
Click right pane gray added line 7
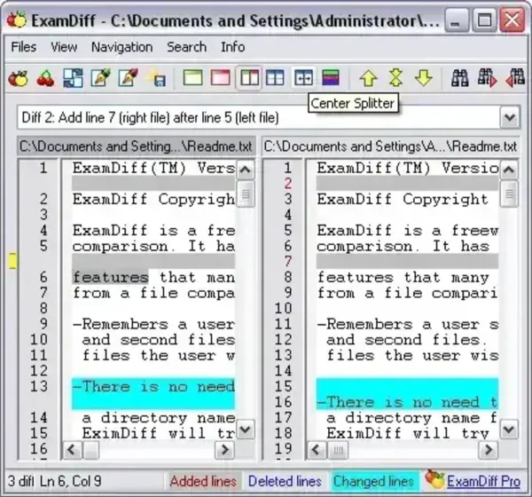coord(407,261)
